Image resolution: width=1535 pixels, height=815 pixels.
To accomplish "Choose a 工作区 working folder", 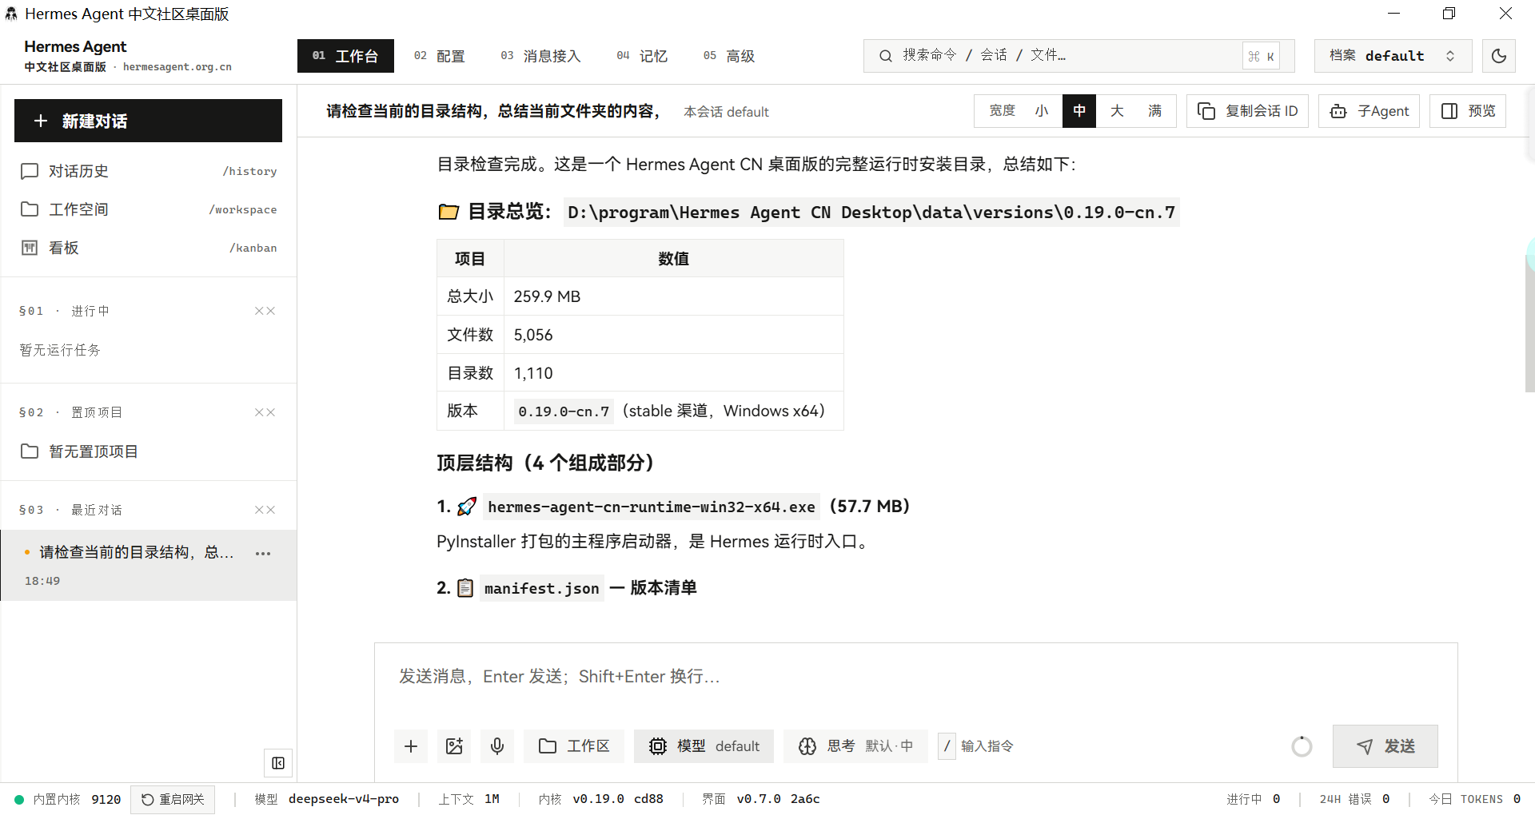I will coord(574,746).
